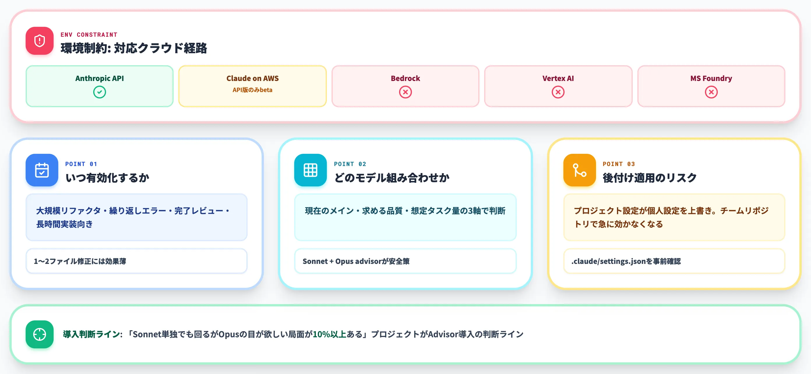Click the 'API版のみbeta' note
The height and width of the screenshot is (374, 811).
pyautogui.click(x=253, y=90)
